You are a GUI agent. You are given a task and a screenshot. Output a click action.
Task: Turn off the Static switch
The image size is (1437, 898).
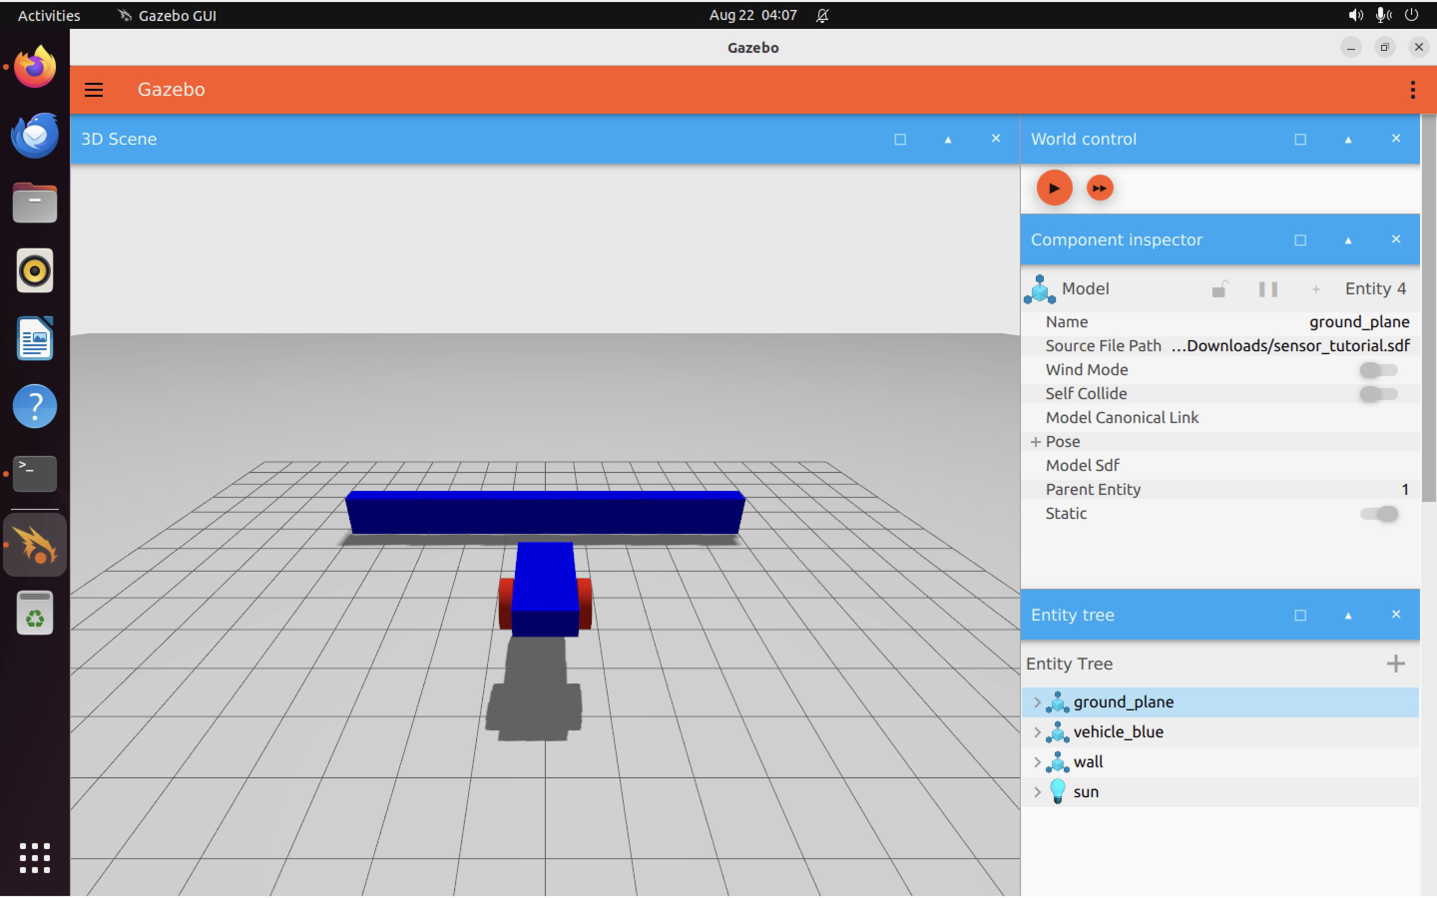click(x=1378, y=514)
